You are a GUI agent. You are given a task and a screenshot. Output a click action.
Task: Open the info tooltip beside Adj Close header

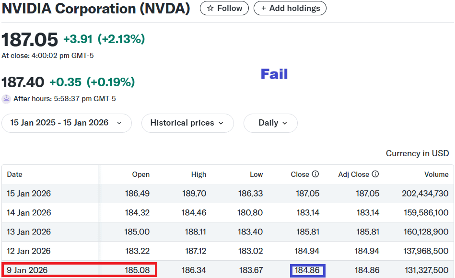point(376,174)
